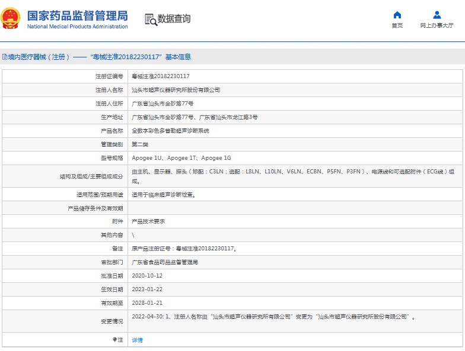The height and width of the screenshot is (351, 465).
Task: Click registrant address 广东省汕头市金砂路77号
Action: (163, 104)
